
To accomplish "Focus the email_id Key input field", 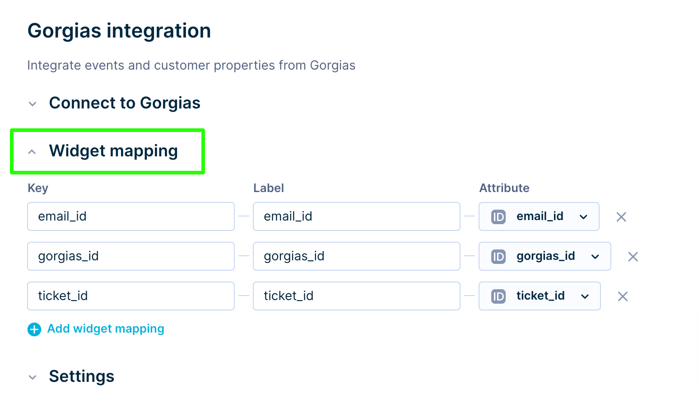I will (131, 216).
